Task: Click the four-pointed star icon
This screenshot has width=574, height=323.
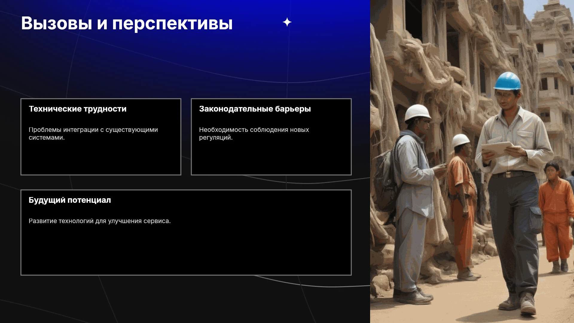Action: pos(287,22)
